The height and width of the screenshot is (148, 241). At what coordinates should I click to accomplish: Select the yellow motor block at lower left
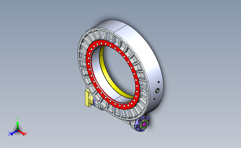click(88, 98)
